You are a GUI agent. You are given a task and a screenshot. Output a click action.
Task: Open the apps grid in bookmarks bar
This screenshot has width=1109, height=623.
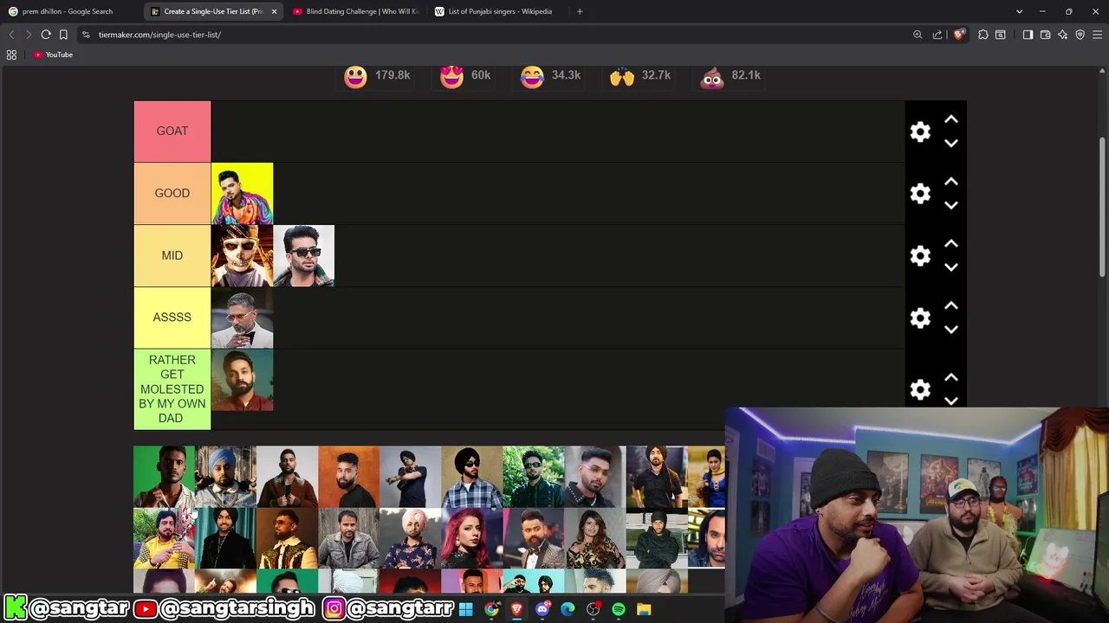(x=11, y=55)
